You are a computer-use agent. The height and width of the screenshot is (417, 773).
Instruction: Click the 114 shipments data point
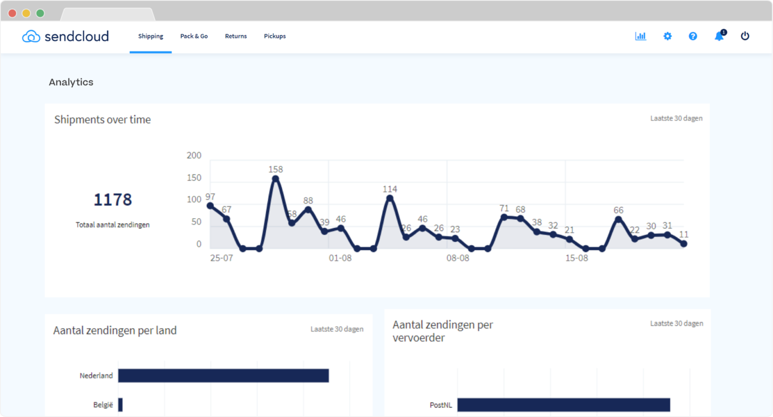[x=390, y=198]
